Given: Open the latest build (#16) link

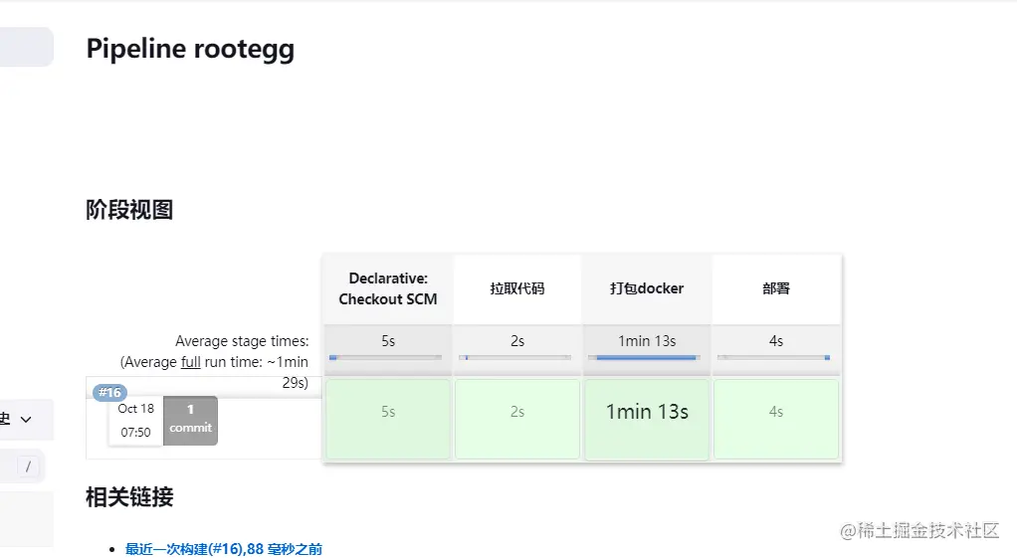Looking at the screenshot, I should (223, 549).
